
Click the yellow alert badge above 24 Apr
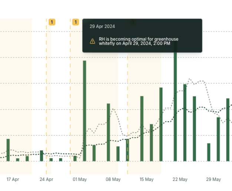52,22
